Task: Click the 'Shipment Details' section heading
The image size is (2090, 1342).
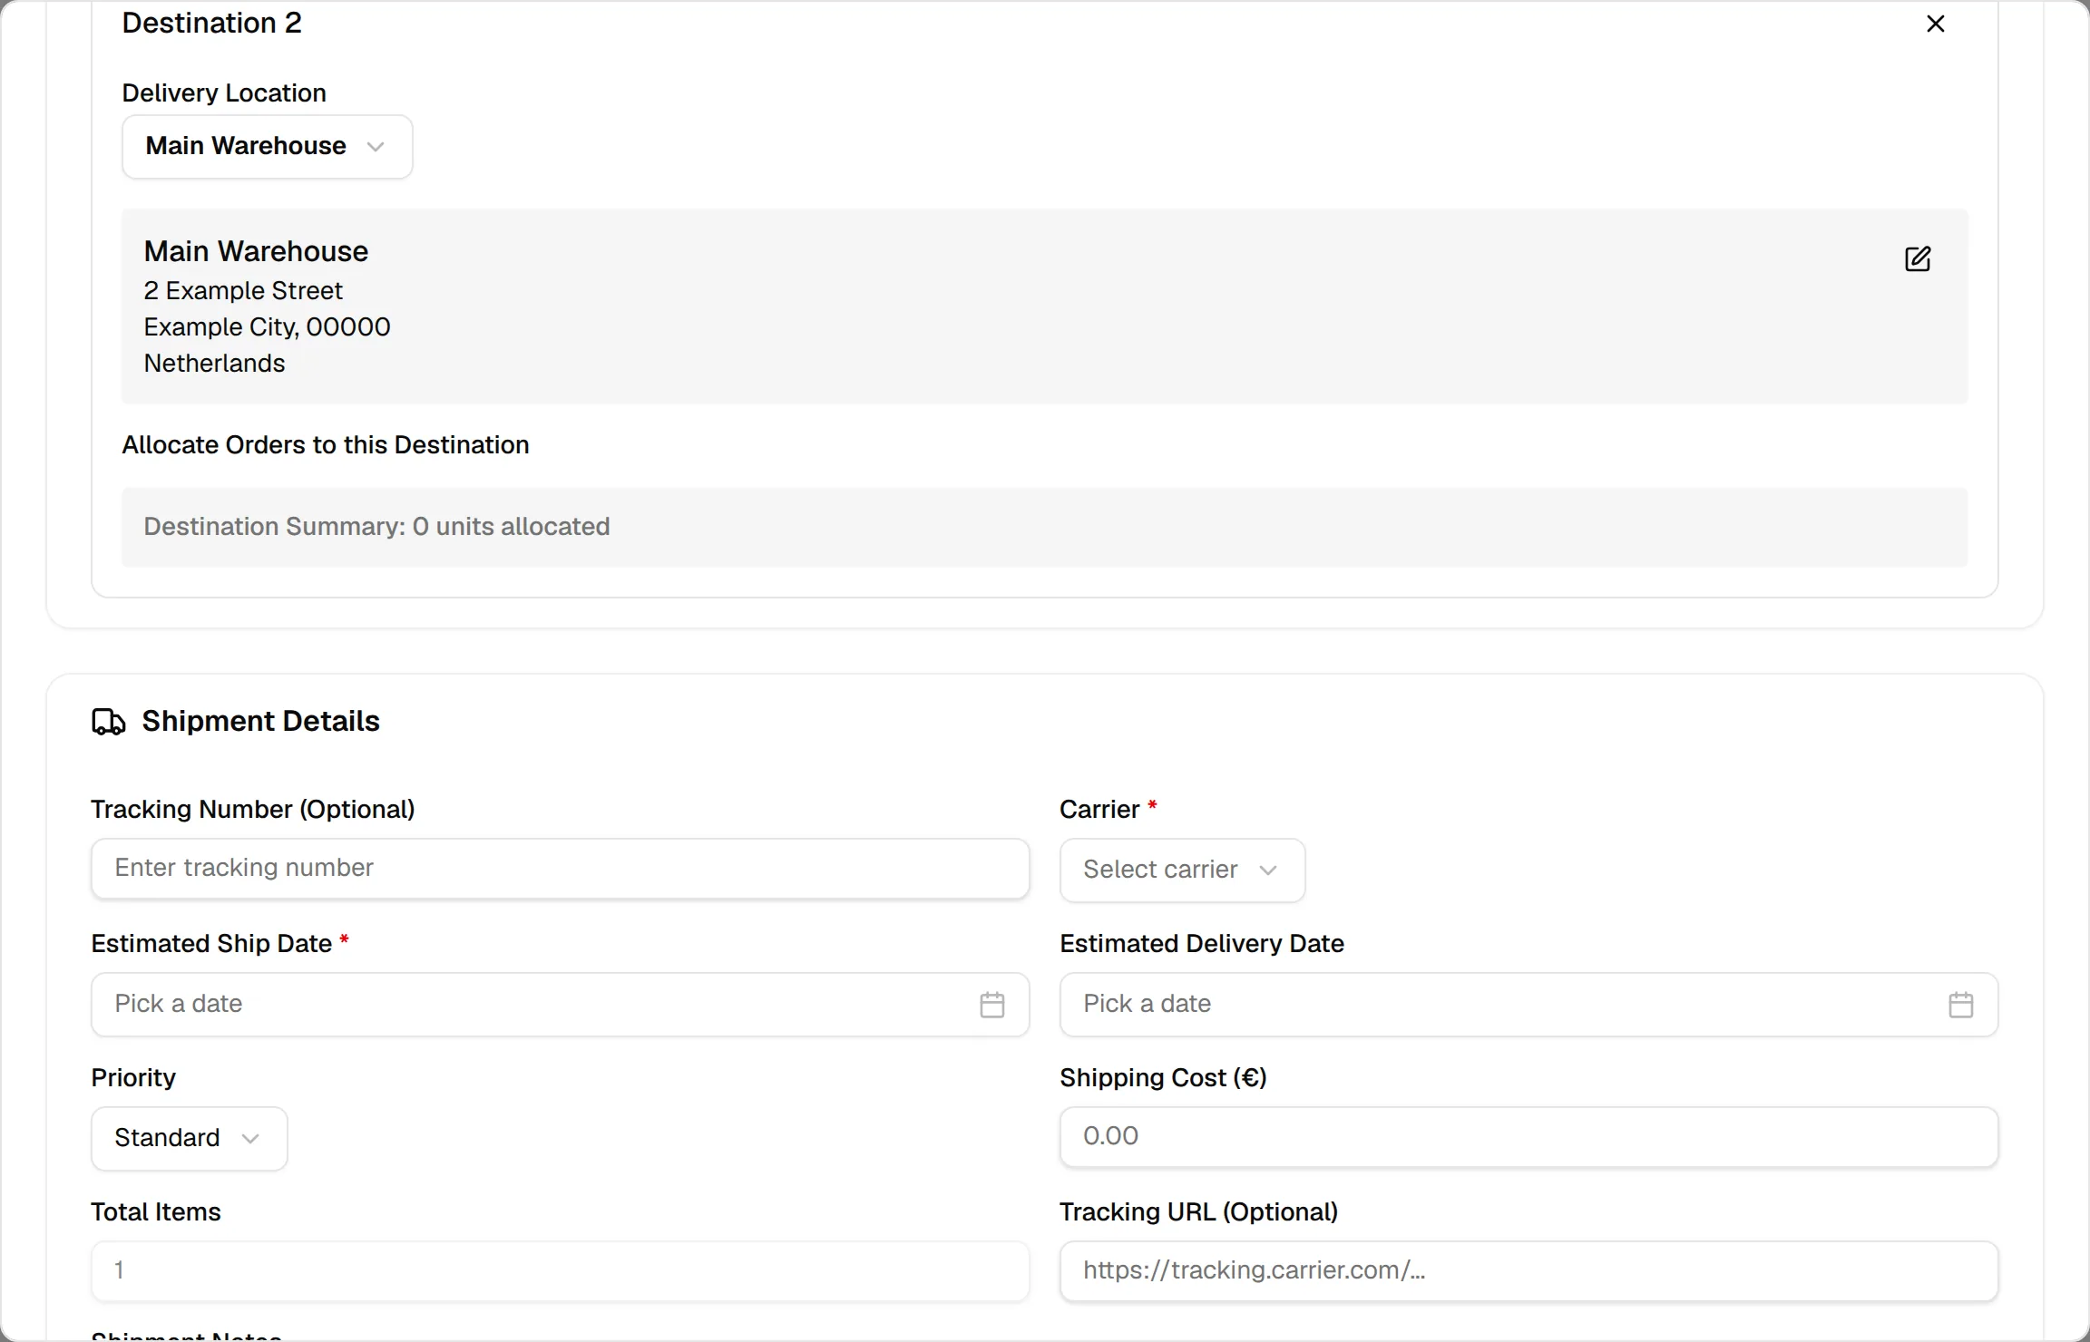Action: click(260, 722)
